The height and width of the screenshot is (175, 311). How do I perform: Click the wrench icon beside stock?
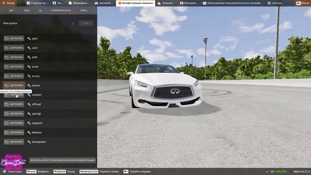pos(29,67)
